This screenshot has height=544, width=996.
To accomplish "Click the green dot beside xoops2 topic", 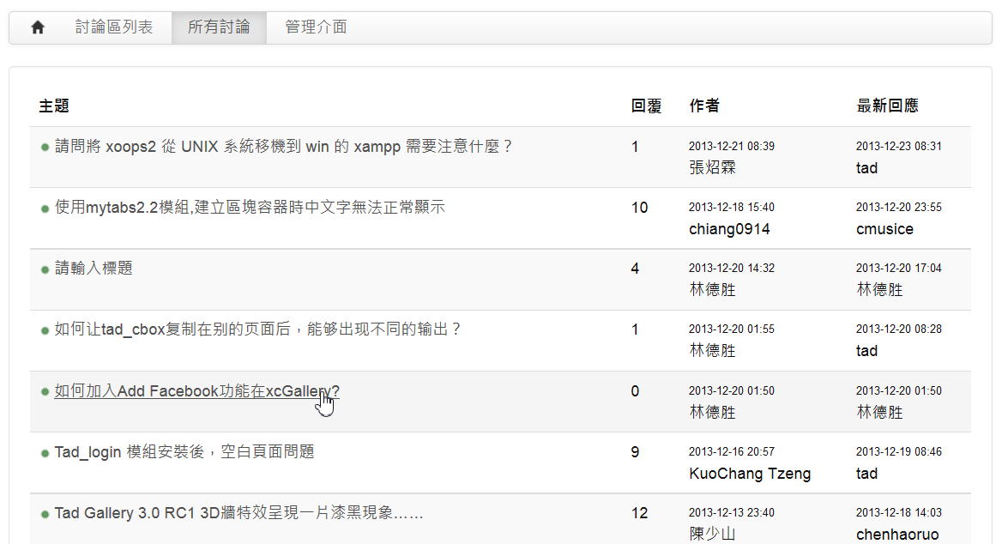I will click(45, 148).
